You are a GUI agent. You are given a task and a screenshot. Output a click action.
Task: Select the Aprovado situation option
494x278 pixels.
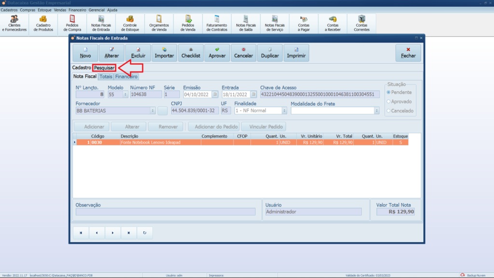(x=389, y=101)
